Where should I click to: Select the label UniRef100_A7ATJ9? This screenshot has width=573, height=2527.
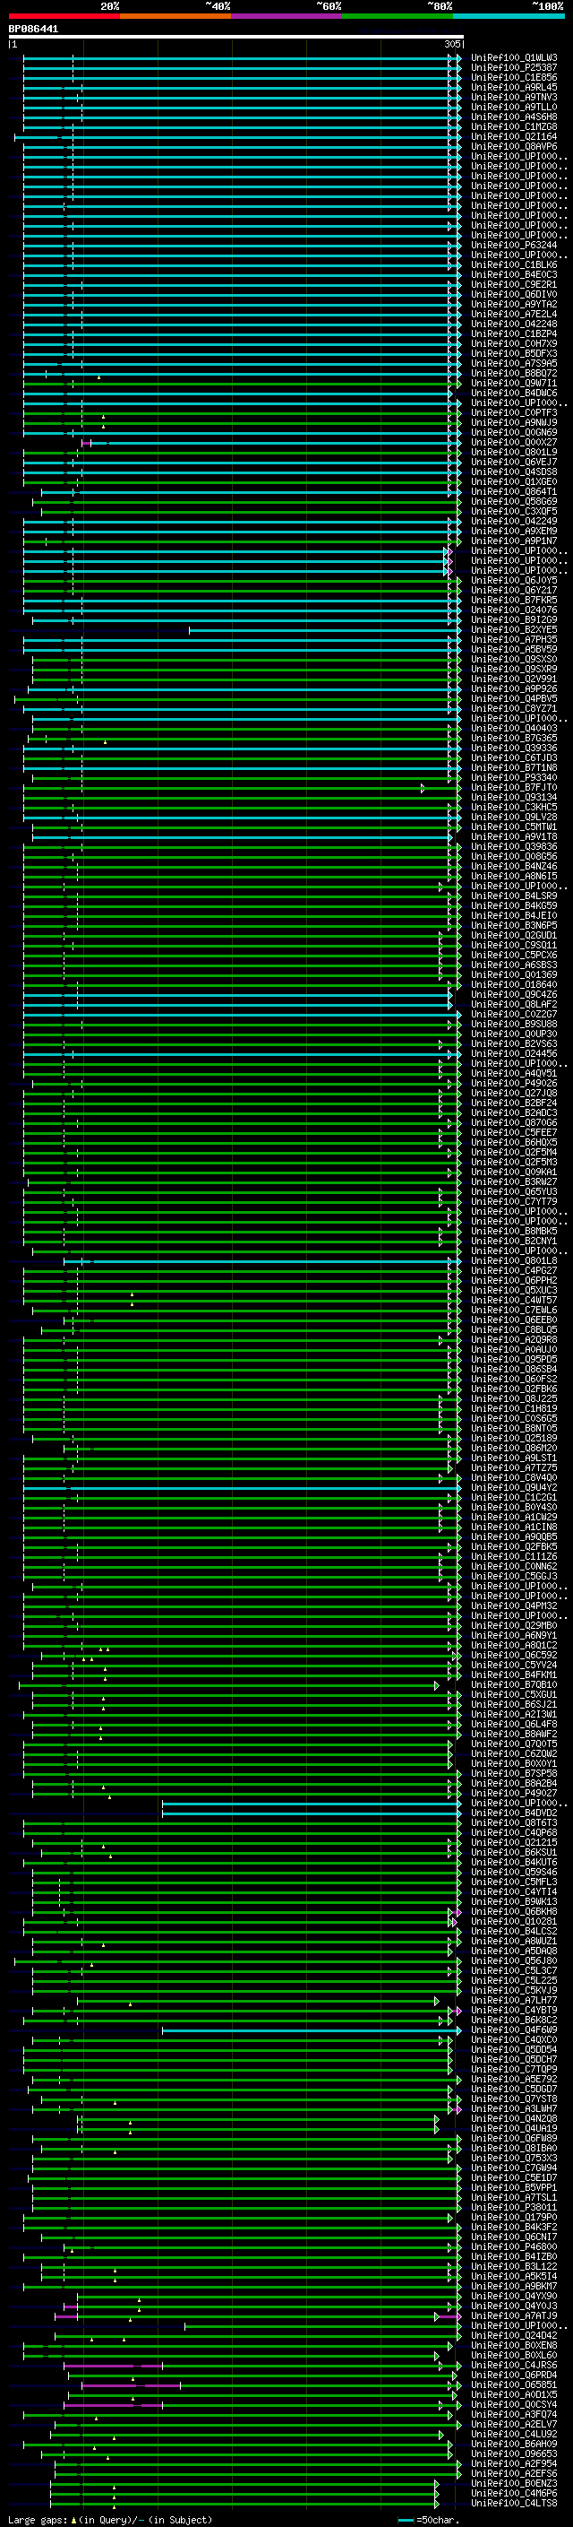tap(514, 2315)
